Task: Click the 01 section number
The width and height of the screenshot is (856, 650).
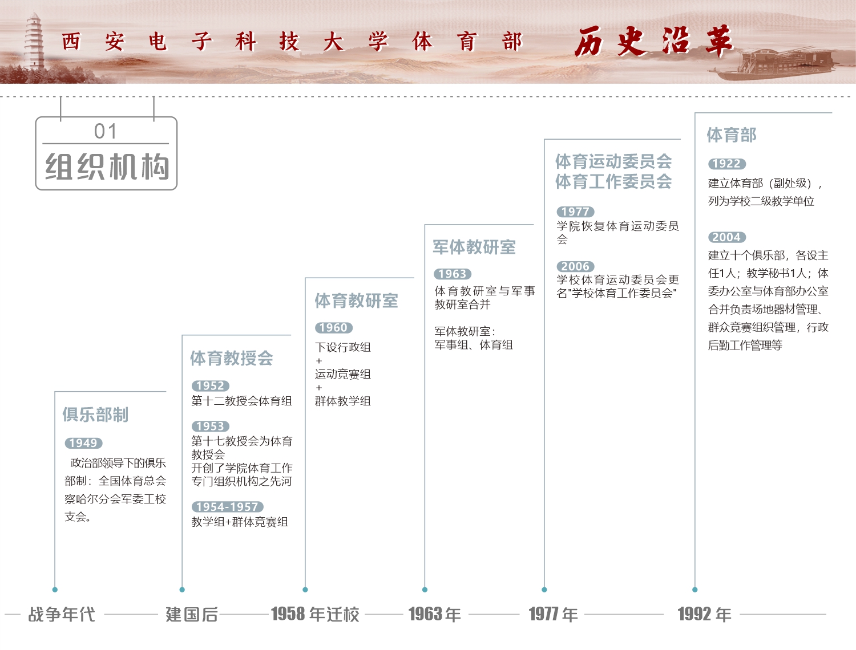Action: tap(106, 131)
